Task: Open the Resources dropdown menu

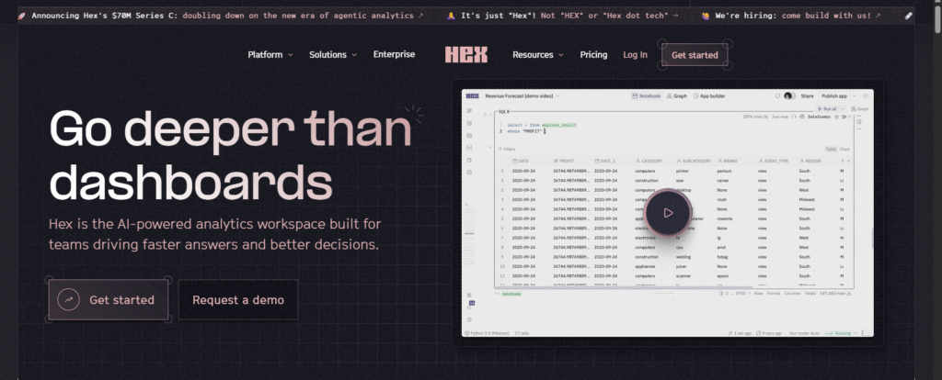Action: [x=537, y=54]
